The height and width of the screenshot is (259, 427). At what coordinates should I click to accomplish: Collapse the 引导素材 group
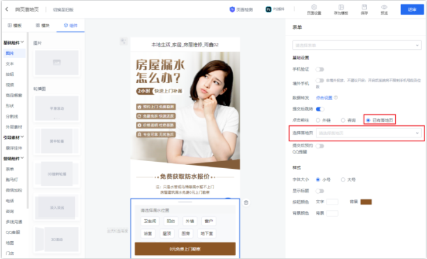13,137
